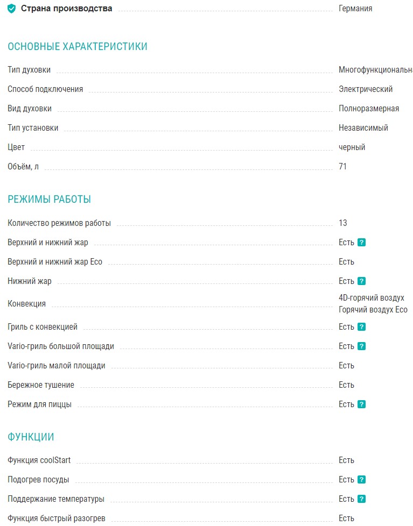The width and height of the screenshot is (413, 526).
Task: Select the РЕЖИМЫ РАБОТЫ section heading
Action: pos(50,200)
